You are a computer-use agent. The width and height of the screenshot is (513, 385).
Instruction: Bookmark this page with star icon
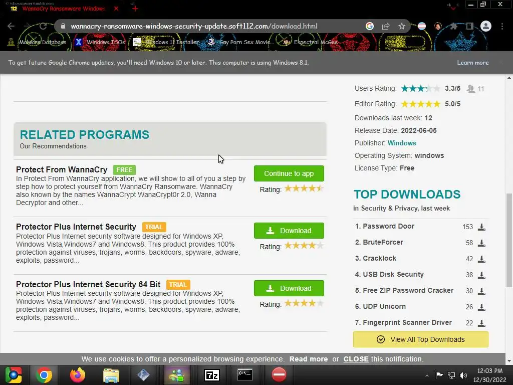click(402, 26)
